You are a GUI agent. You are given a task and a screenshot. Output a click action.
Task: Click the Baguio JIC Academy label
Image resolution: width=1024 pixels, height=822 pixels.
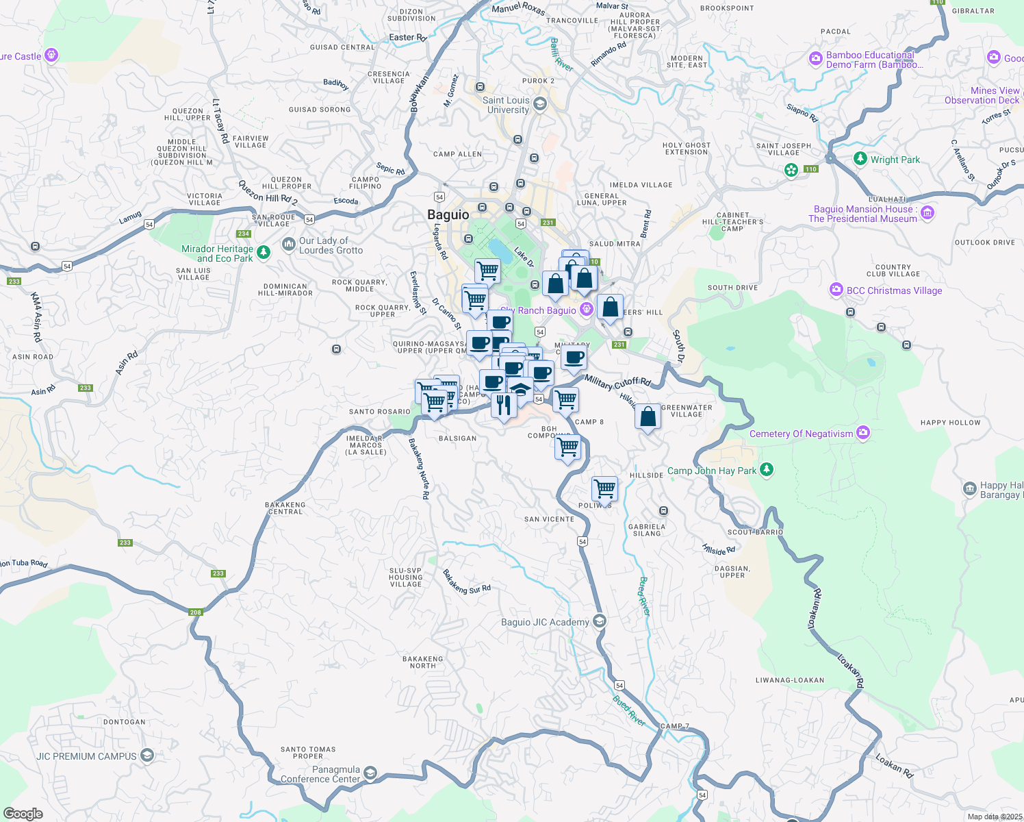point(546,622)
